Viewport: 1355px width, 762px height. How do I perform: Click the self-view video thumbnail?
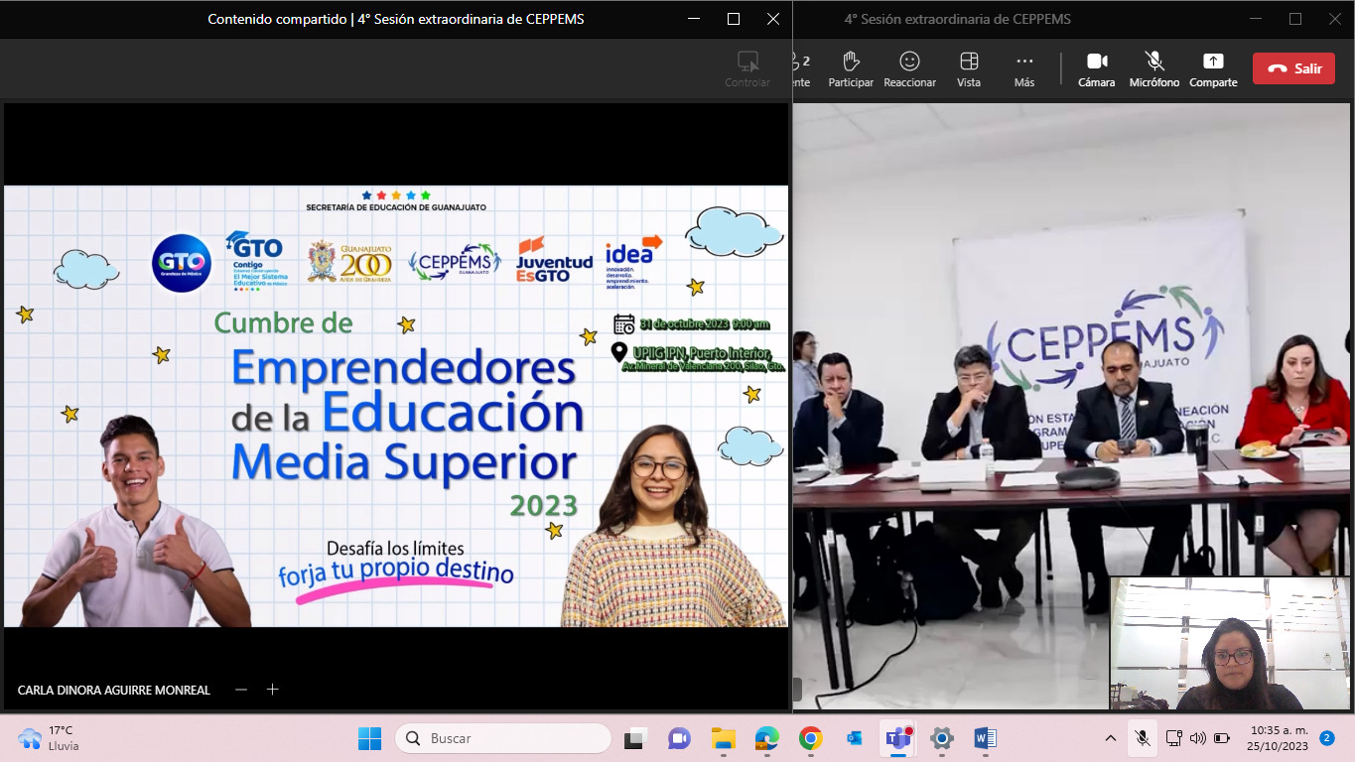(x=1230, y=643)
